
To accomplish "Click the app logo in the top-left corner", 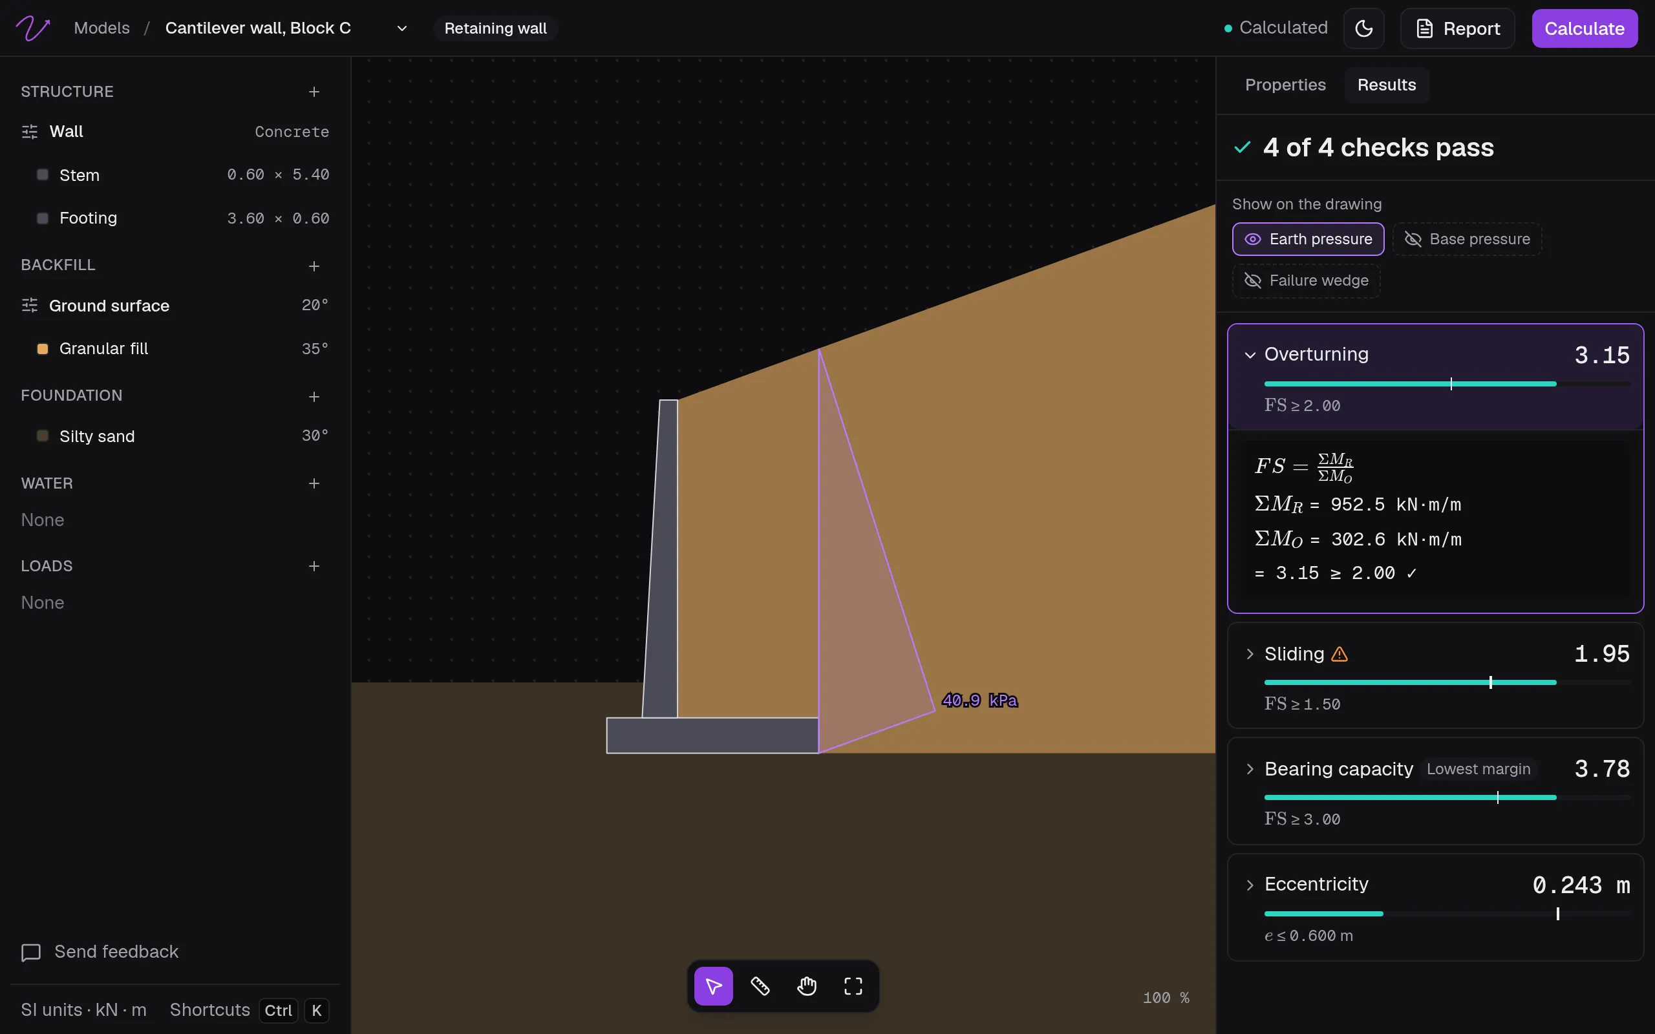I will pyautogui.click(x=33, y=28).
